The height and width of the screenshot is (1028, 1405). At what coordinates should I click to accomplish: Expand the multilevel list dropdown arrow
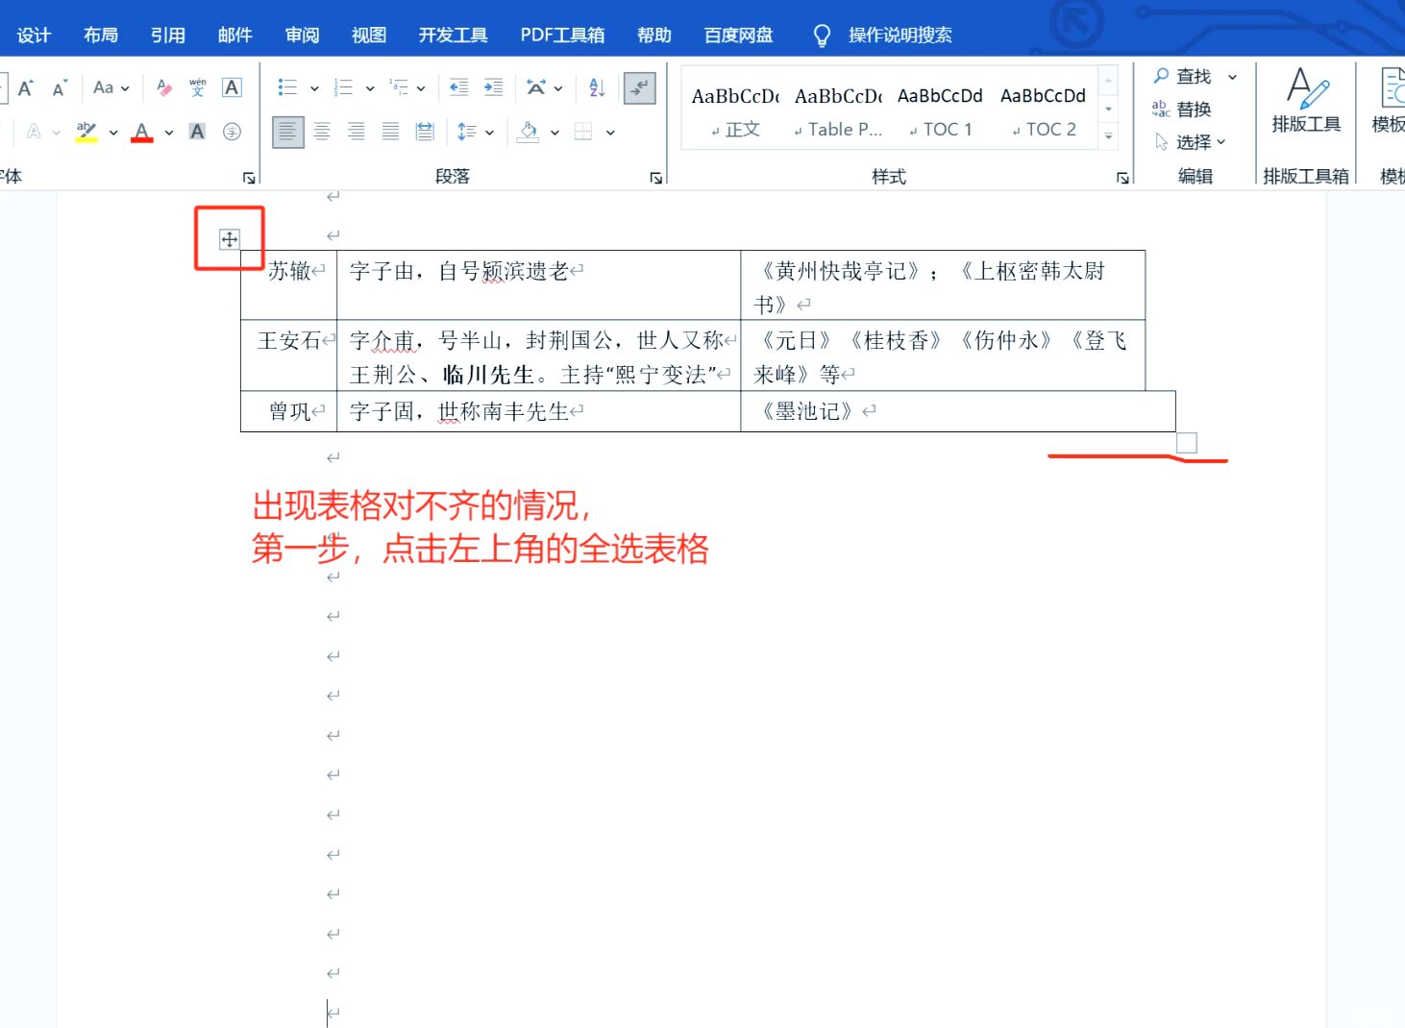click(421, 88)
